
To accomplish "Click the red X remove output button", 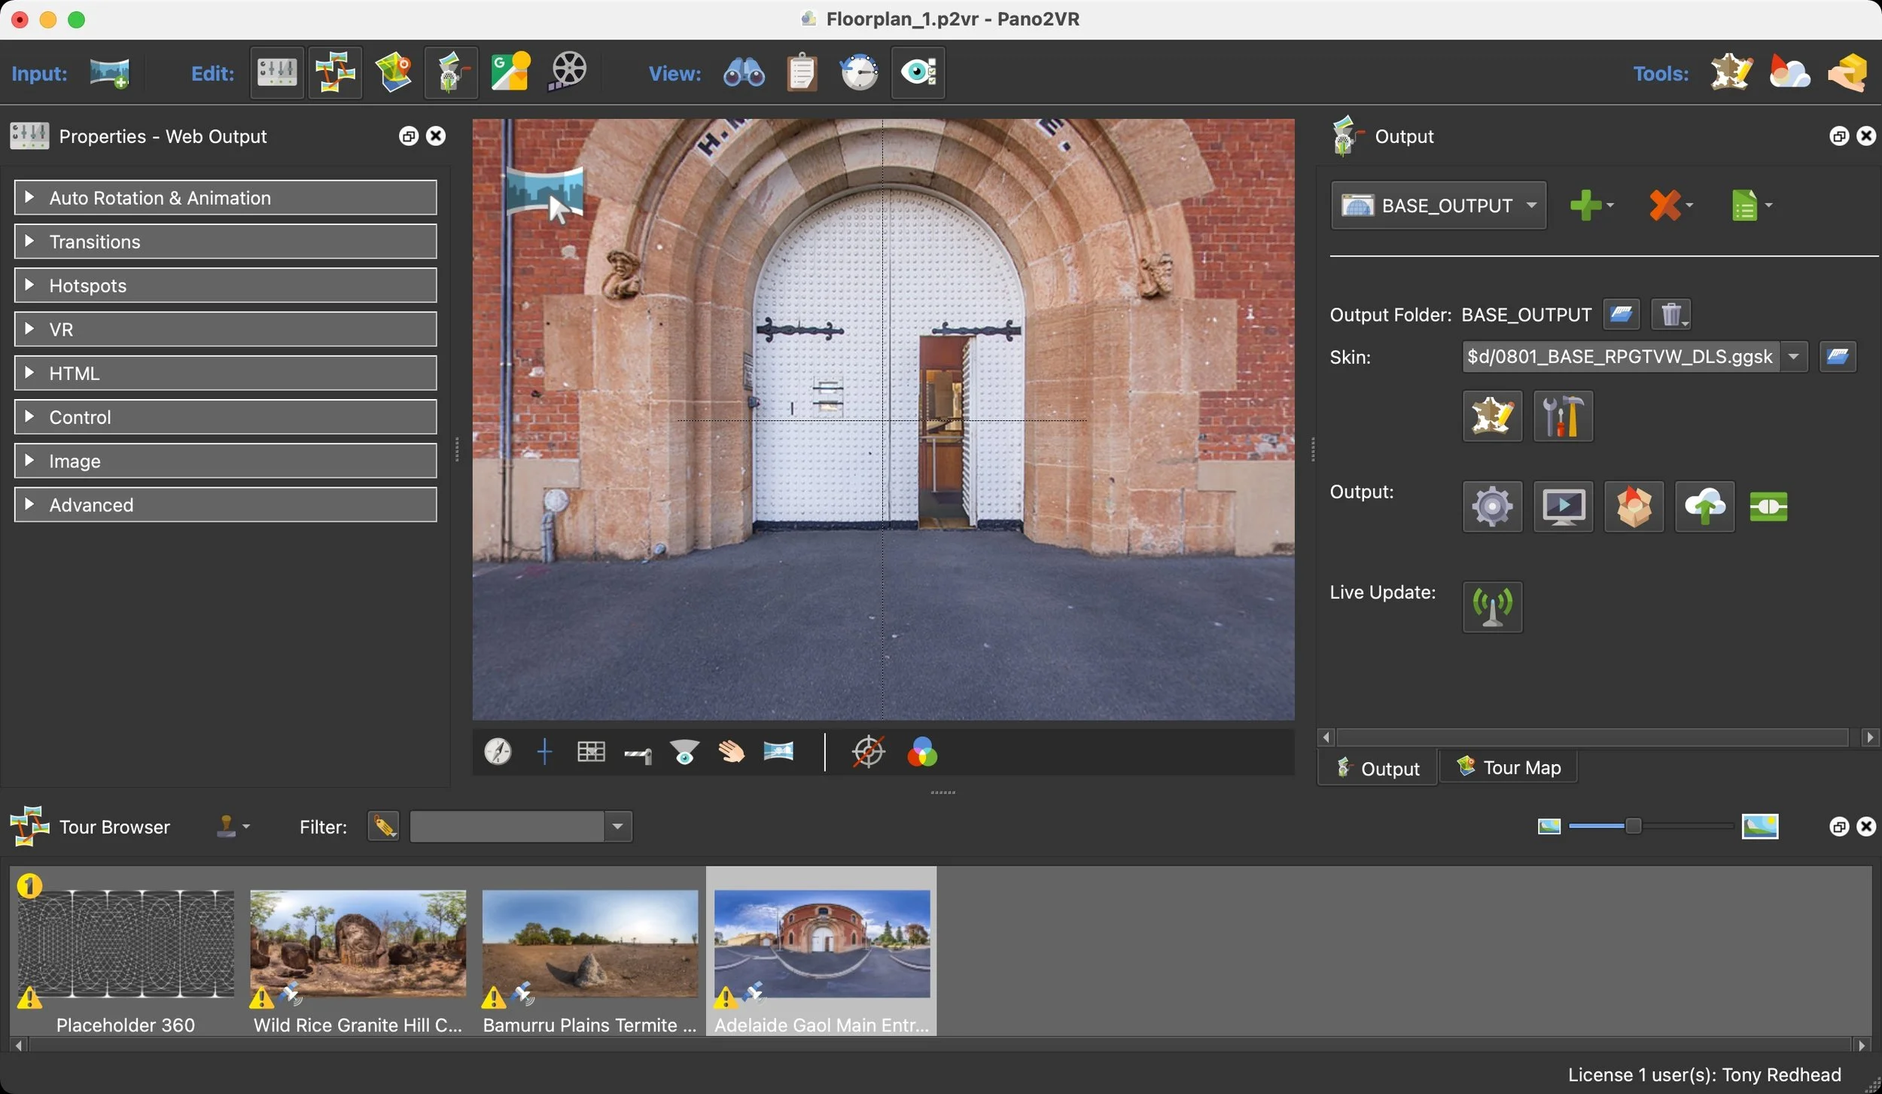I will [1664, 206].
